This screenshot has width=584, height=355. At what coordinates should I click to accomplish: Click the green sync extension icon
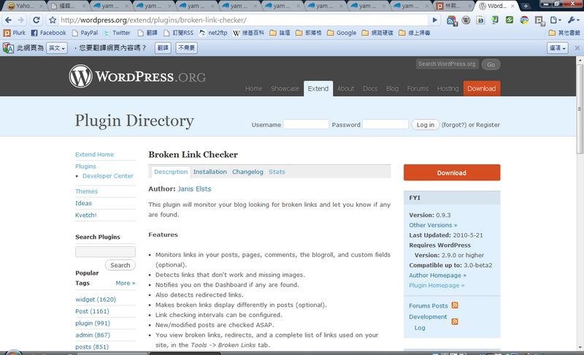[x=510, y=20]
